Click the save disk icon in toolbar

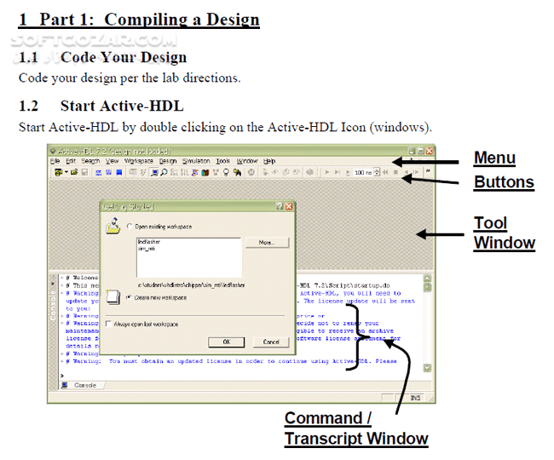(x=84, y=172)
